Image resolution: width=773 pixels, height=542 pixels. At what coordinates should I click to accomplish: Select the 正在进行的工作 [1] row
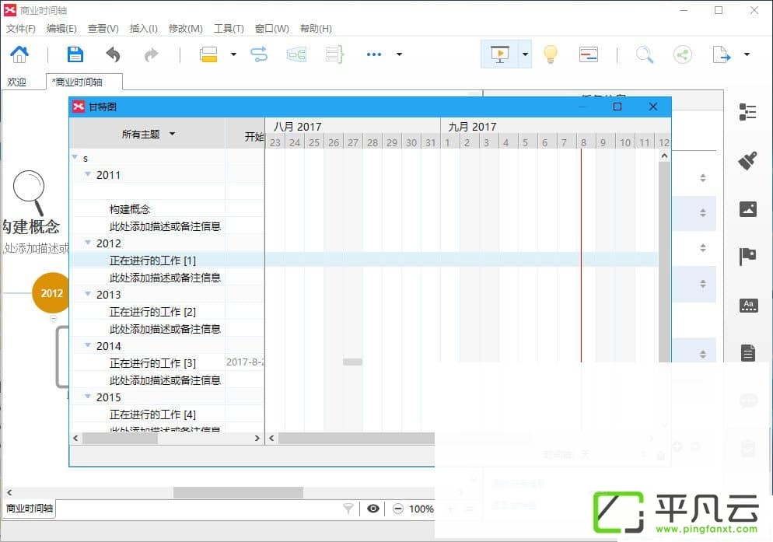point(167,261)
